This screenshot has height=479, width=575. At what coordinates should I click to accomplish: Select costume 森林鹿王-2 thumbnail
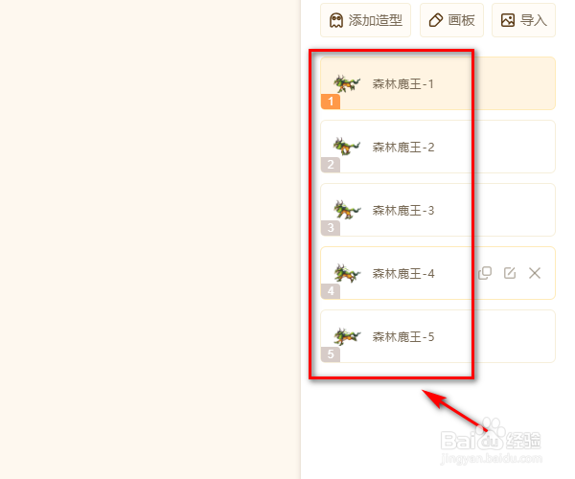click(347, 147)
